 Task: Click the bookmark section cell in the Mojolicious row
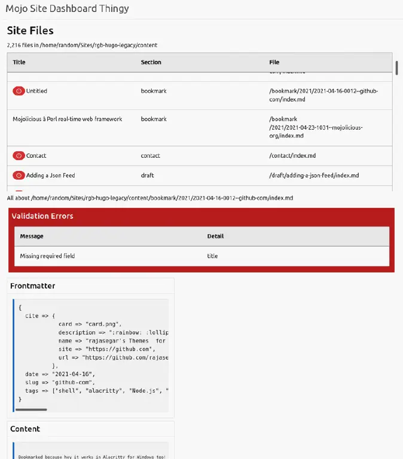point(154,119)
